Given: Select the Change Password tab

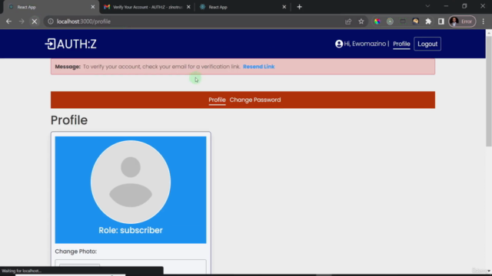Looking at the screenshot, I should (x=255, y=100).
